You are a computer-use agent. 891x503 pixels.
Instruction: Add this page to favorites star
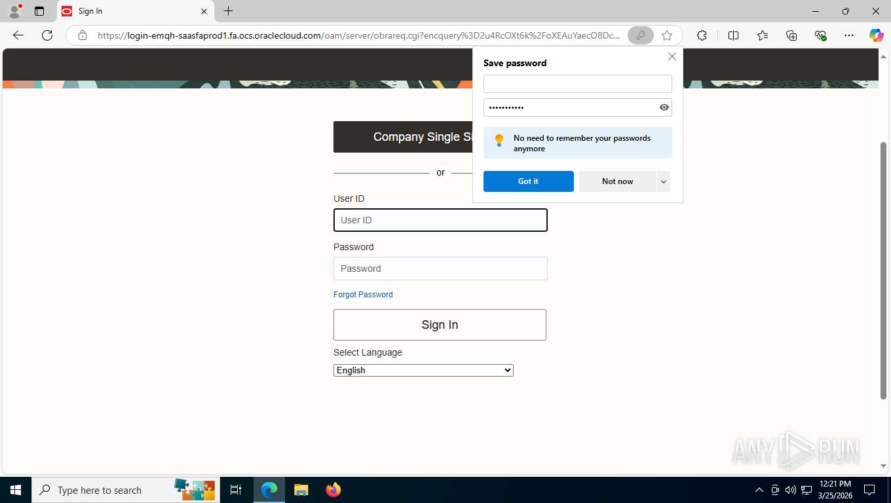click(x=667, y=35)
